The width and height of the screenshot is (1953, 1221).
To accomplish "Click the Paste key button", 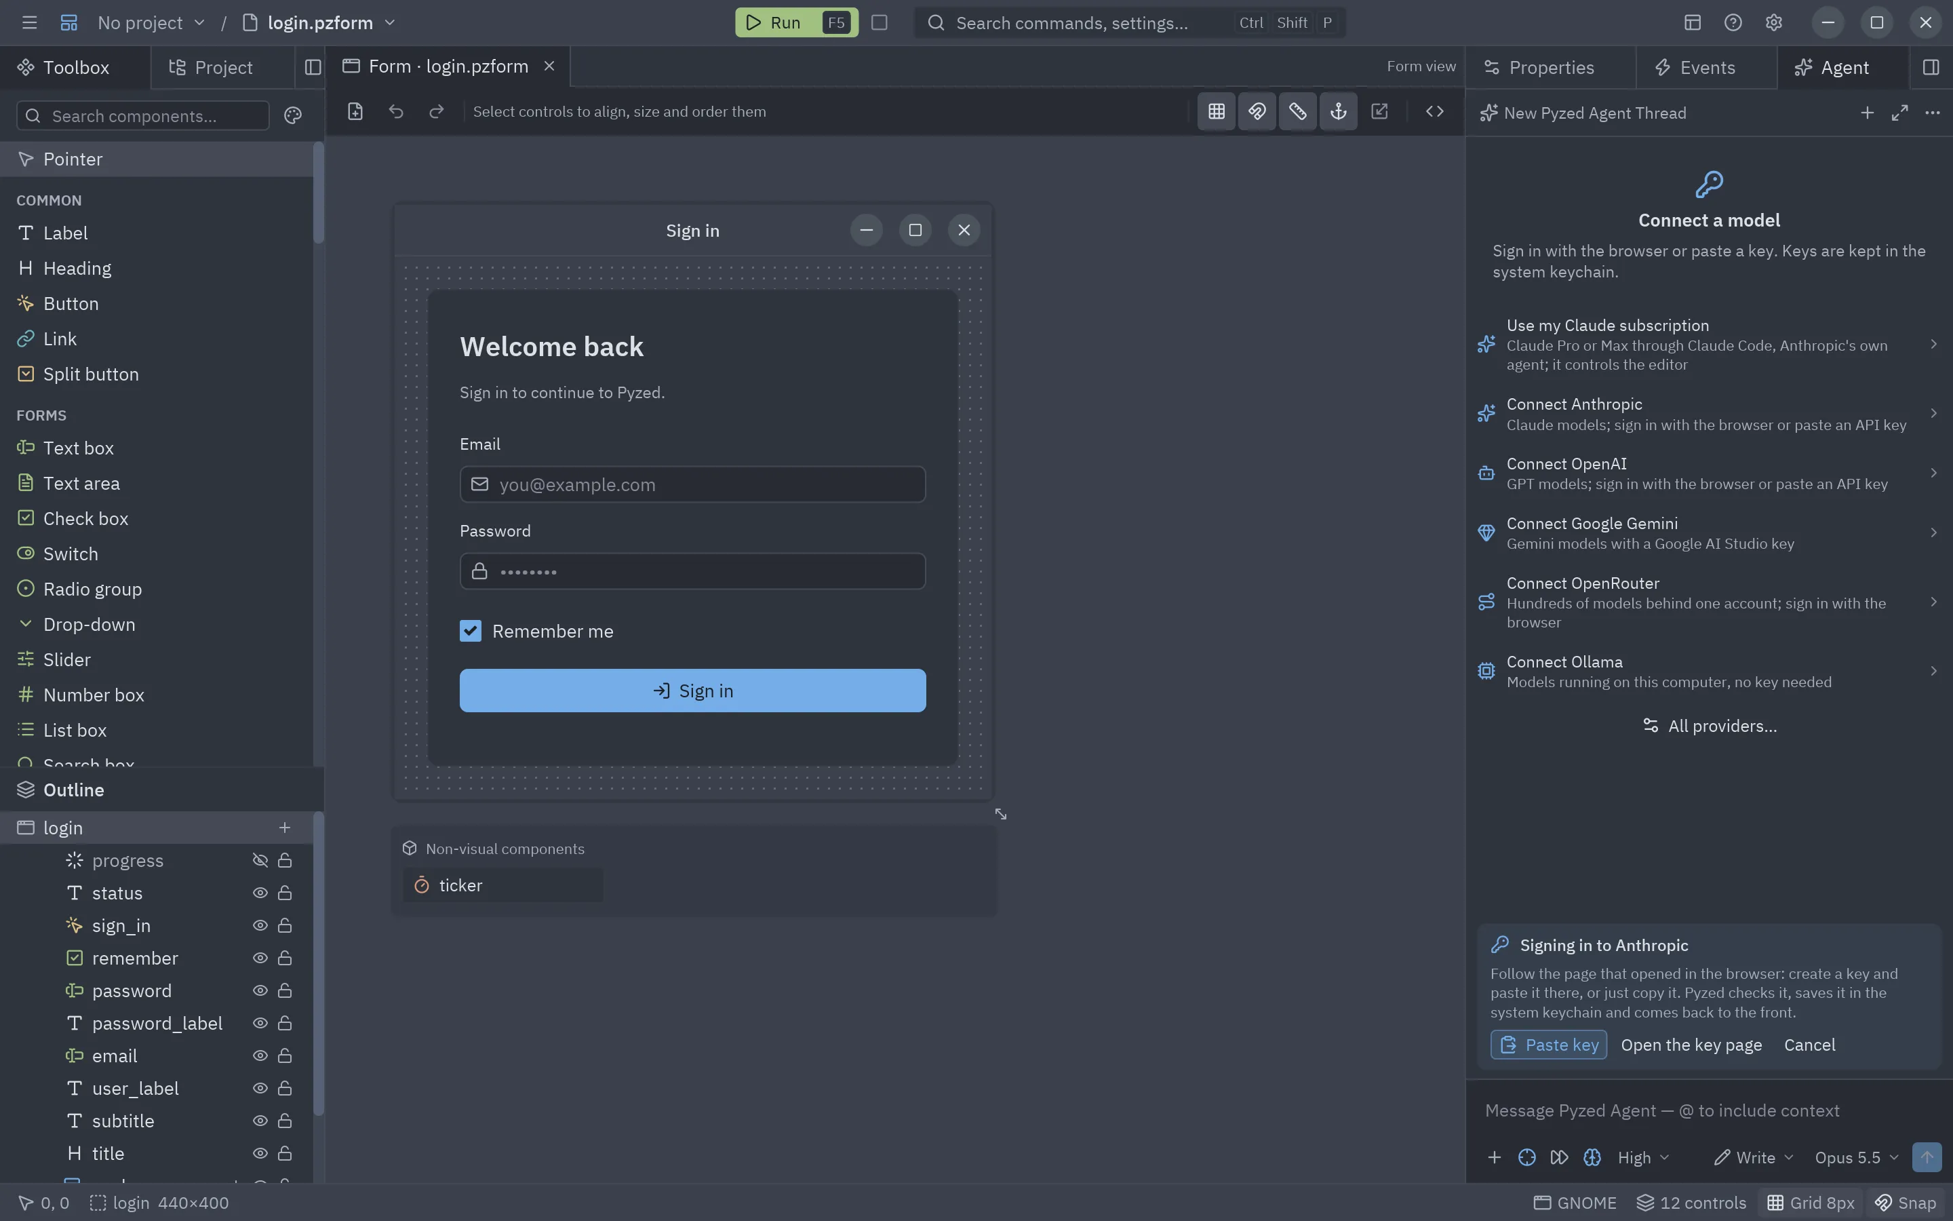I will [1549, 1045].
